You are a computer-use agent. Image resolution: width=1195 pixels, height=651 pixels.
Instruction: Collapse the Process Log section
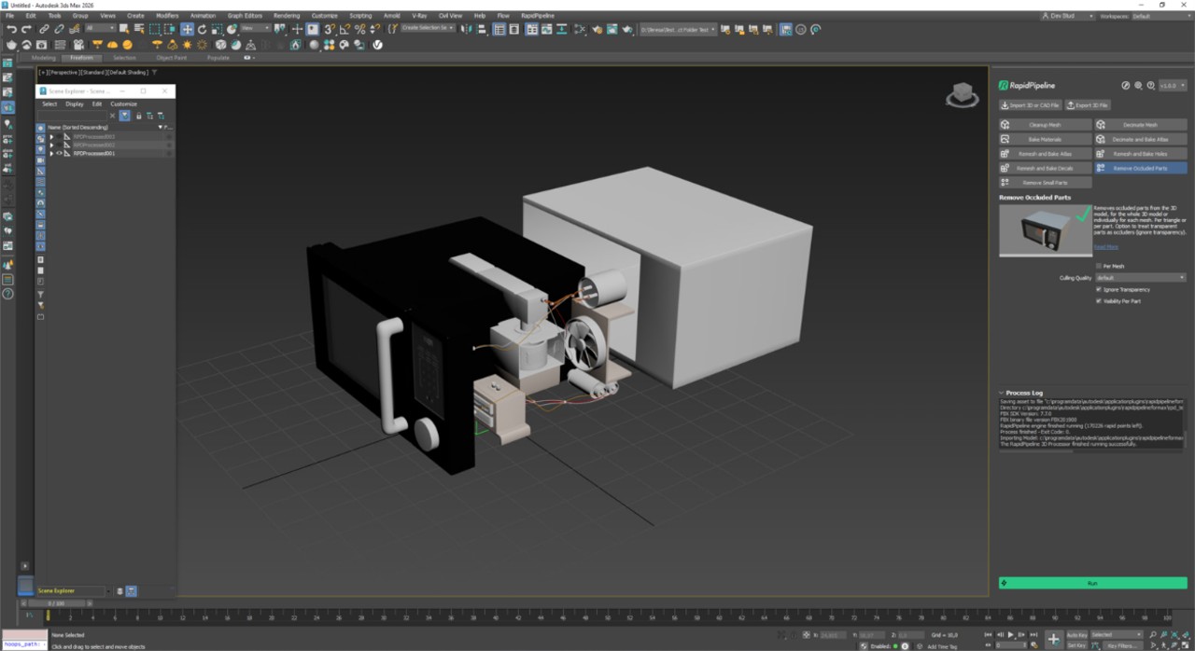coord(1002,394)
